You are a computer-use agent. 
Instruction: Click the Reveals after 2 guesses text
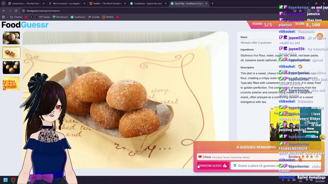pos(256,43)
